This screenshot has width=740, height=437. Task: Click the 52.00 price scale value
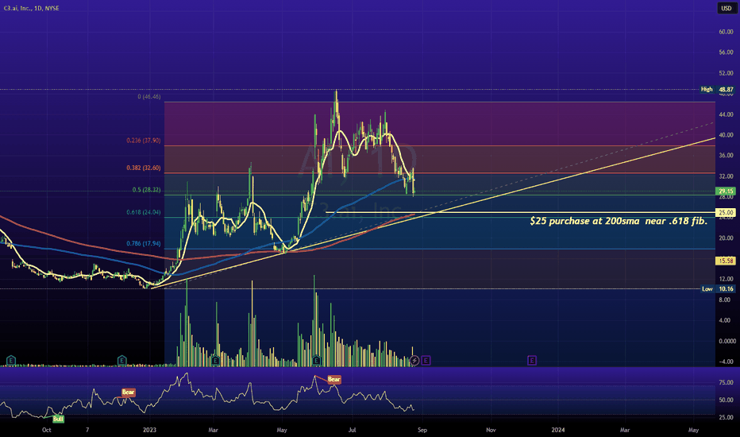pos(726,73)
